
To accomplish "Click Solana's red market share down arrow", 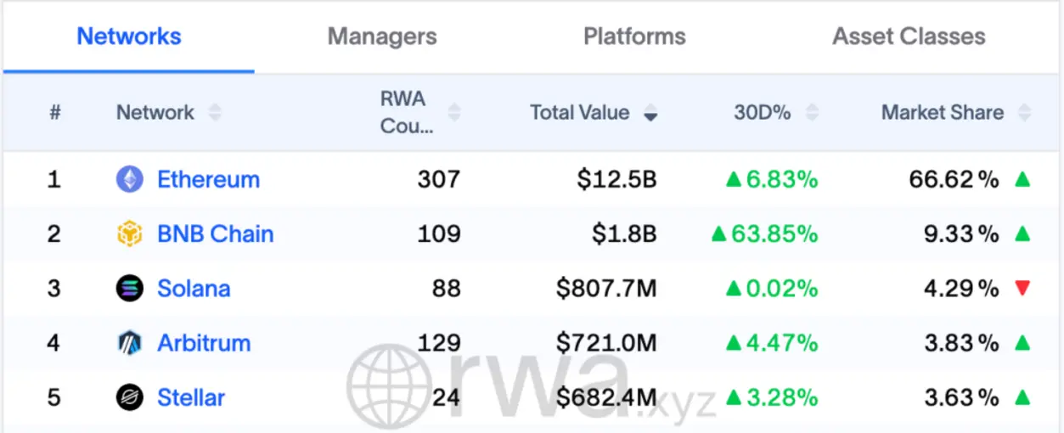I will click(1022, 289).
